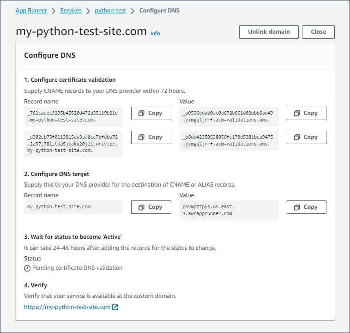Open the python-test breadcrumb link
Image resolution: width=350 pixels, height=333 pixels.
point(110,10)
